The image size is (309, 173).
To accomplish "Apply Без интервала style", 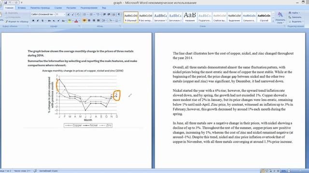I will 146,17.
